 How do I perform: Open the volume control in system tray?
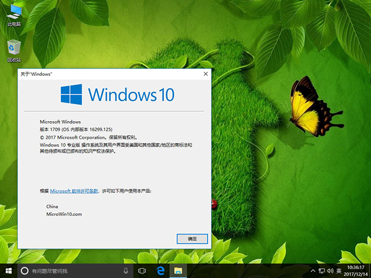point(330,271)
